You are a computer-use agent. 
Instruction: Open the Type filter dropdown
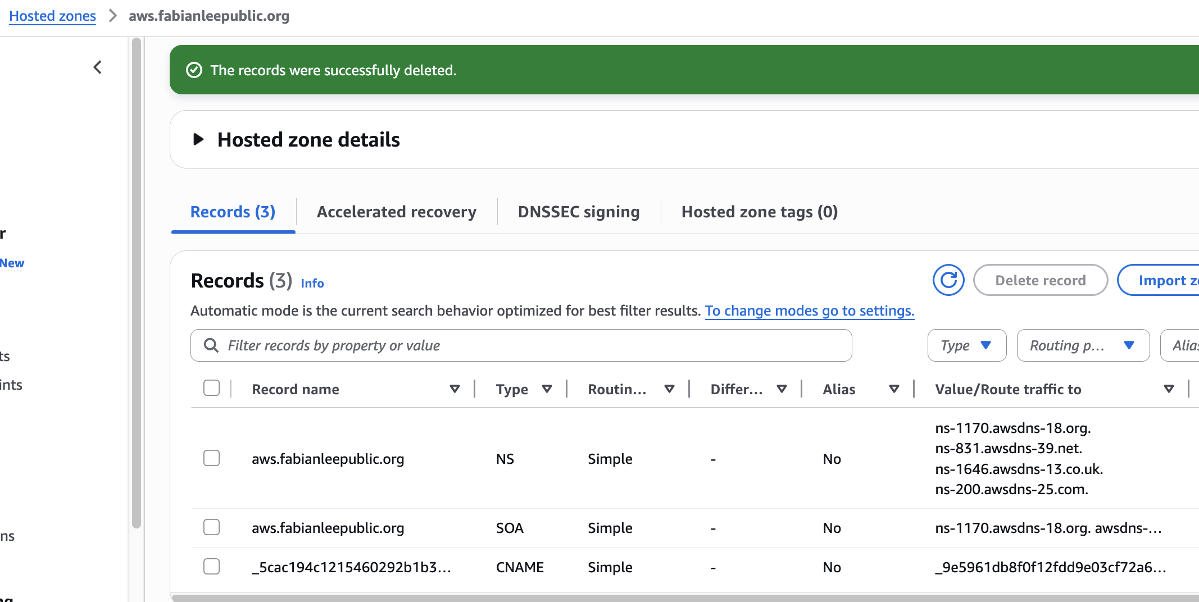tap(966, 345)
